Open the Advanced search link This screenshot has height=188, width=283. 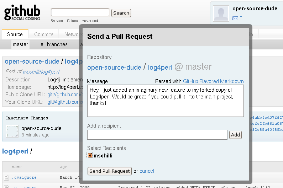[x=90, y=21]
